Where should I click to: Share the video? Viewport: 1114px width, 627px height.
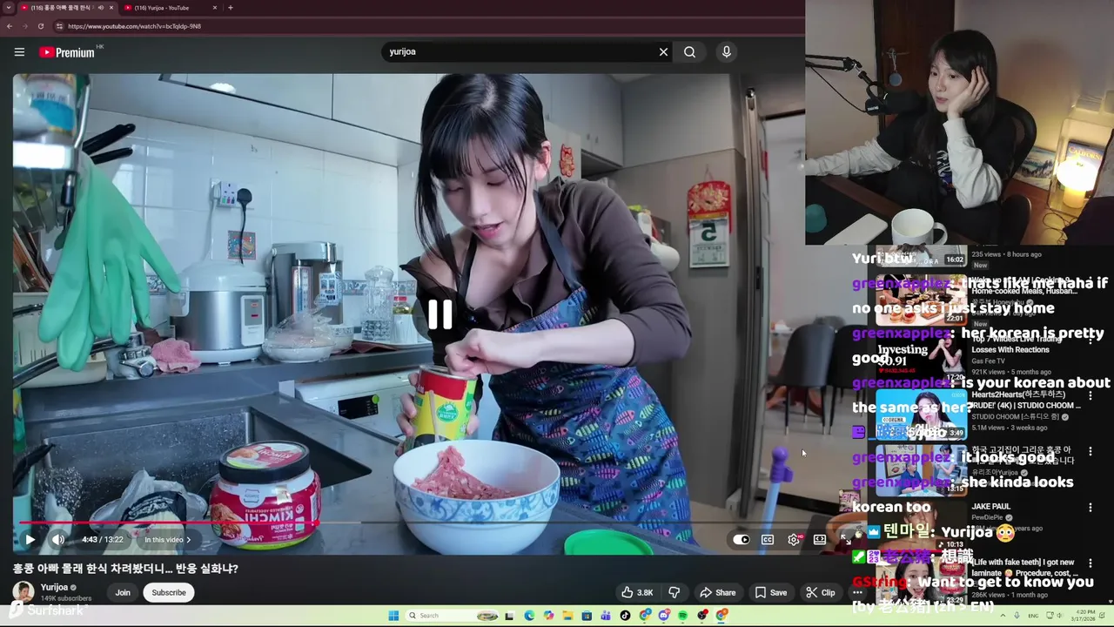[718, 593]
